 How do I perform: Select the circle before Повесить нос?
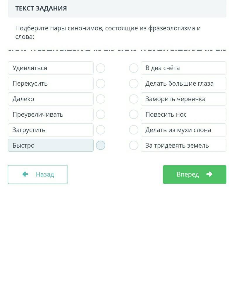pyautogui.click(x=134, y=114)
